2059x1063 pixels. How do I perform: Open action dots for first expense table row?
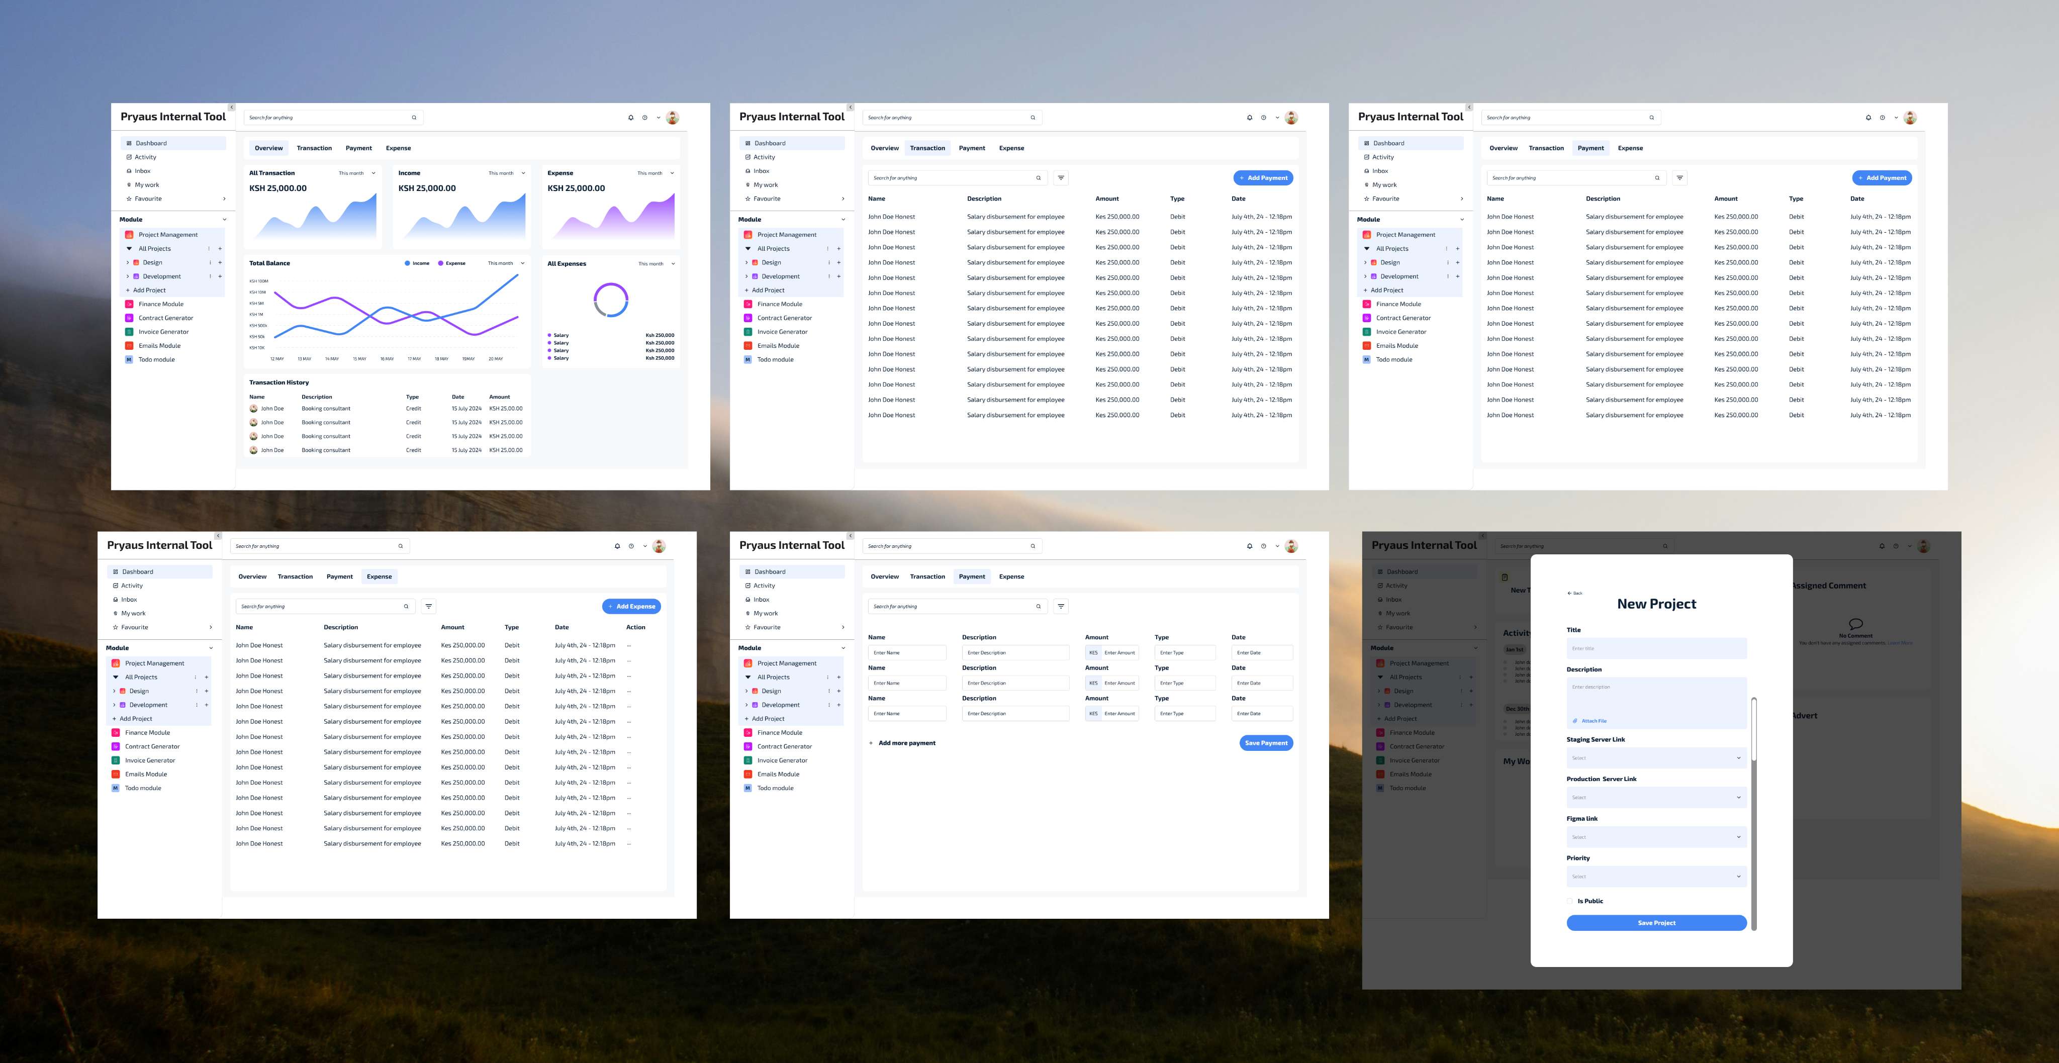coord(629,645)
